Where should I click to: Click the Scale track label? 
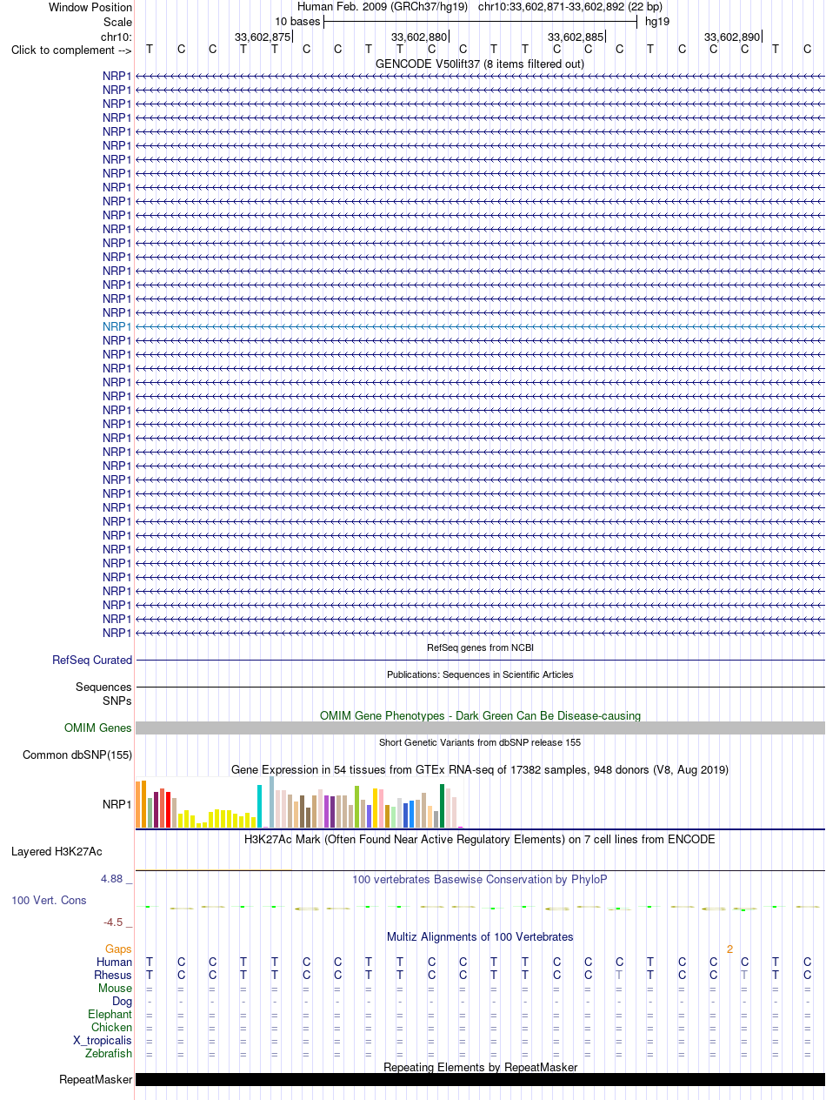click(x=117, y=22)
